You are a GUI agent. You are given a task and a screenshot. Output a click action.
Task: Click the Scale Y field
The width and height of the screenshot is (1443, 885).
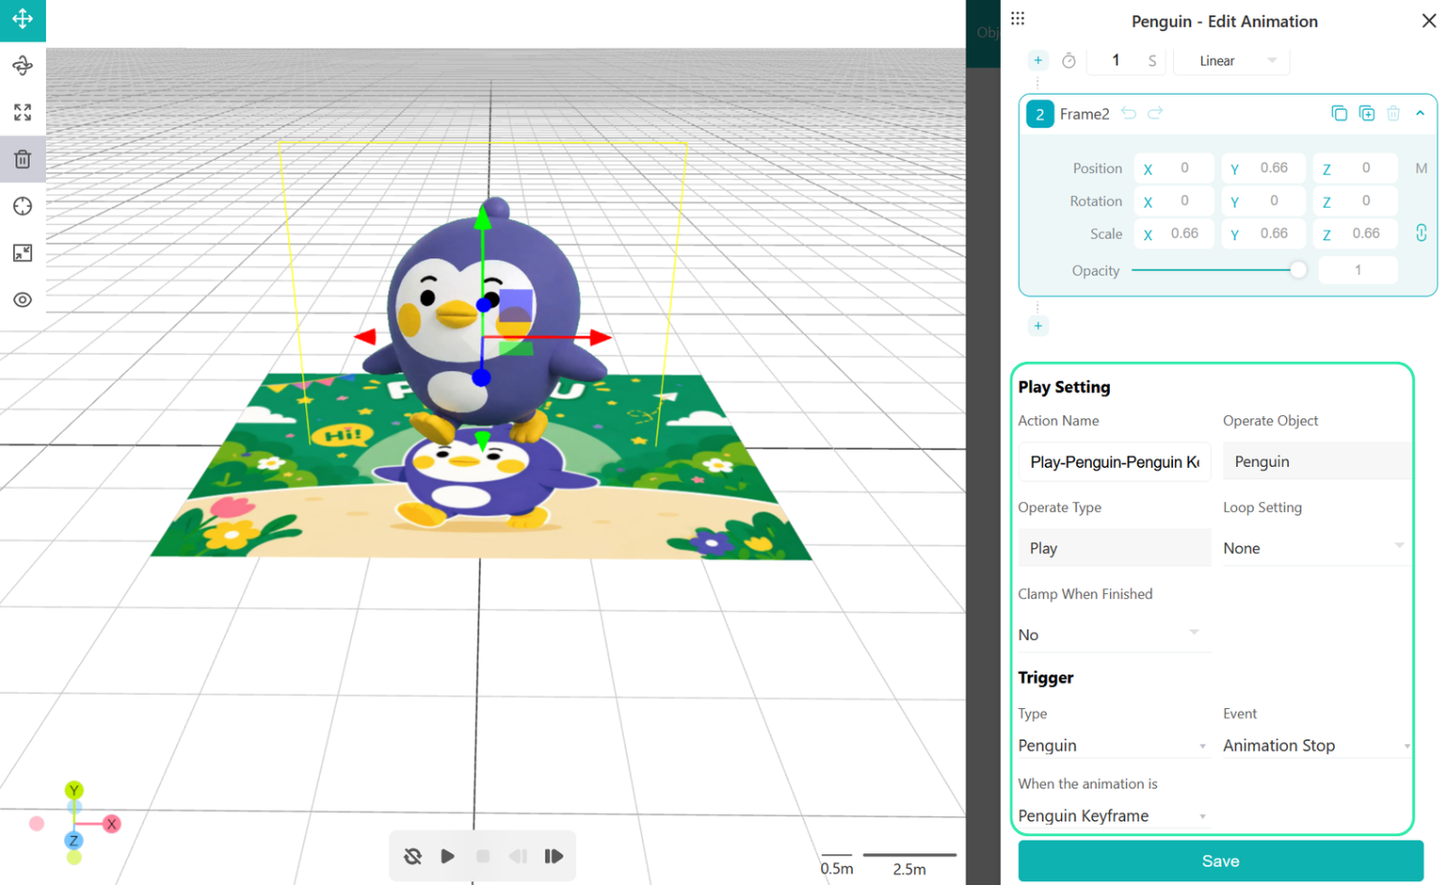(1263, 233)
